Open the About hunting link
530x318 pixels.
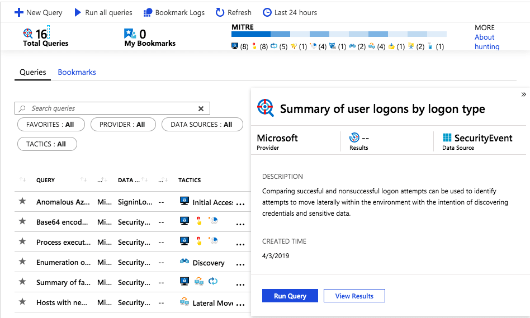(x=487, y=42)
